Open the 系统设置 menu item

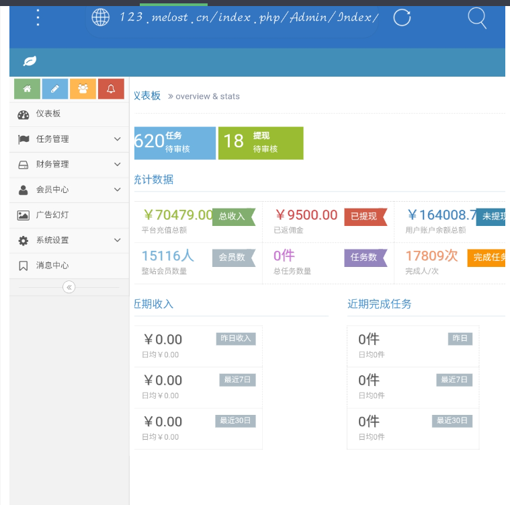click(x=69, y=240)
